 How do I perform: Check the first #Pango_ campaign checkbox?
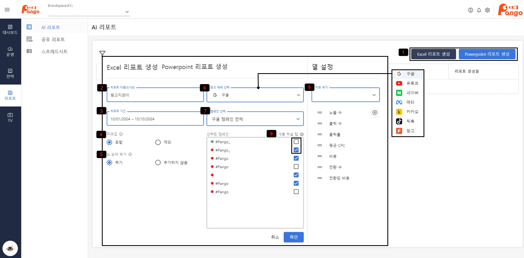click(296, 142)
